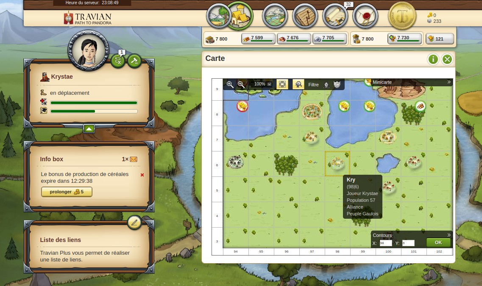Click the "Liste des liens" heading
482x286 pixels.
[60, 240]
